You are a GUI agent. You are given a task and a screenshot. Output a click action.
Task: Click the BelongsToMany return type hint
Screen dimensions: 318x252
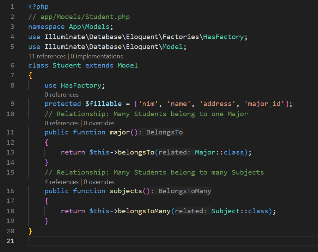[185, 191]
